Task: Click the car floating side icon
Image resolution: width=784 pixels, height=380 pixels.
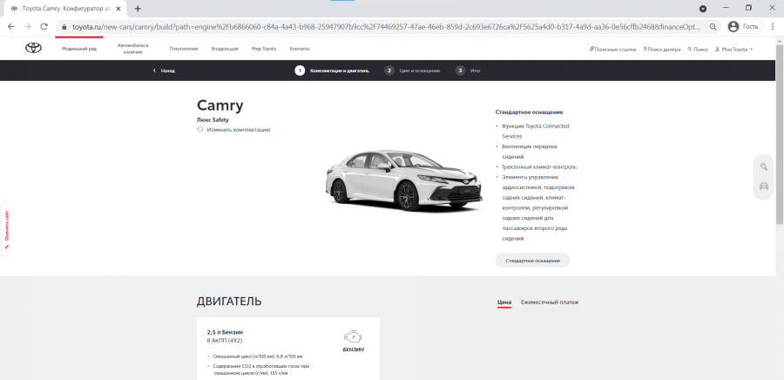Action: point(763,187)
